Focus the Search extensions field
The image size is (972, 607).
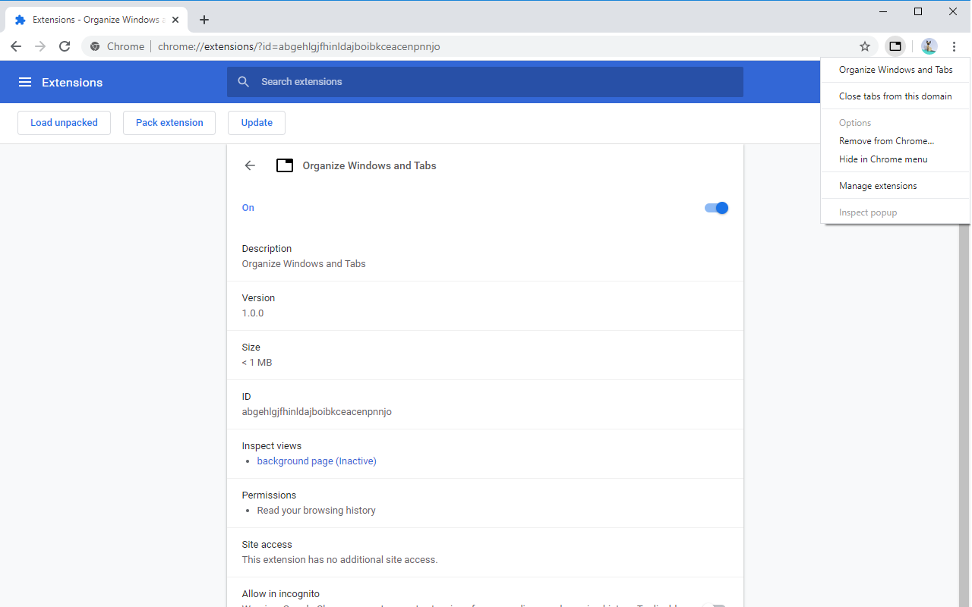click(484, 82)
